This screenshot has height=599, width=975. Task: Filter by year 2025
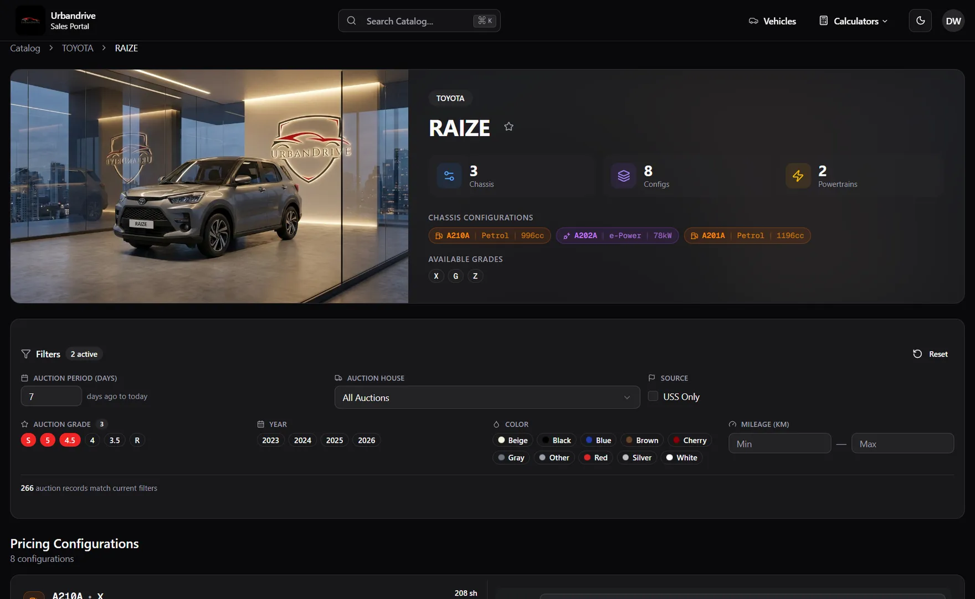pos(335,440)
